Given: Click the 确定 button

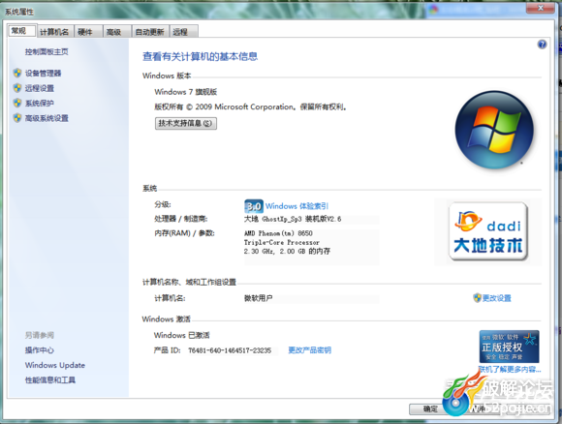Looking at the screenshot, I should [430, 409].
